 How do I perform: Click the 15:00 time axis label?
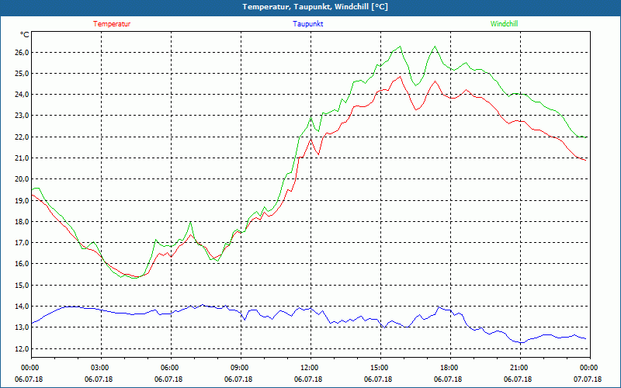tap(380, 367)
